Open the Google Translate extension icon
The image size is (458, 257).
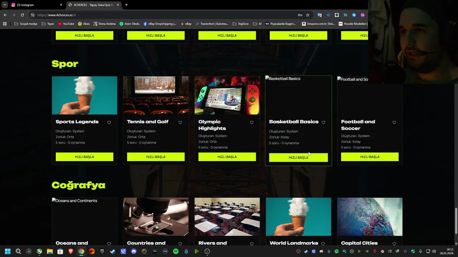[x=320, y=15]
